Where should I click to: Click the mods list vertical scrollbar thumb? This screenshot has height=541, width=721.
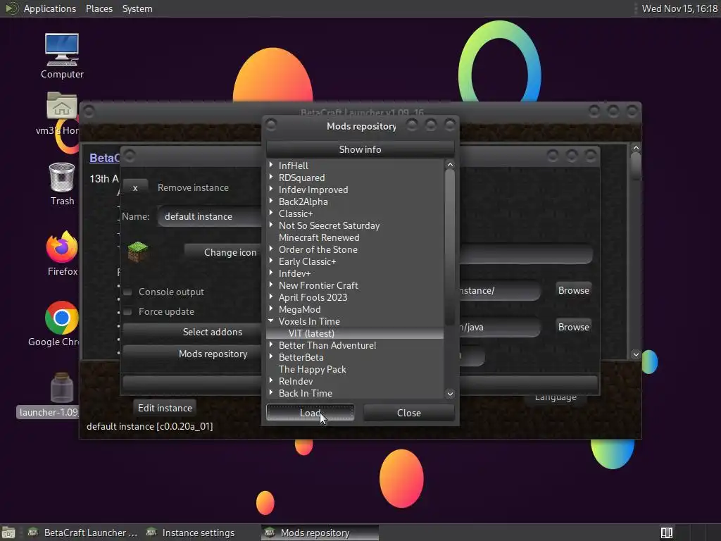[x=450, y=246]
